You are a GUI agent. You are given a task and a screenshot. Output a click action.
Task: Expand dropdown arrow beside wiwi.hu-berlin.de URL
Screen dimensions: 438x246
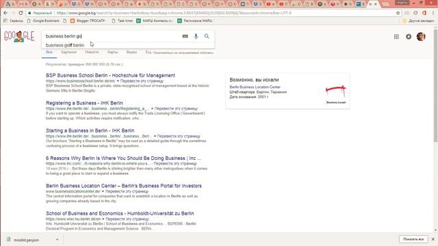point(103,219)
